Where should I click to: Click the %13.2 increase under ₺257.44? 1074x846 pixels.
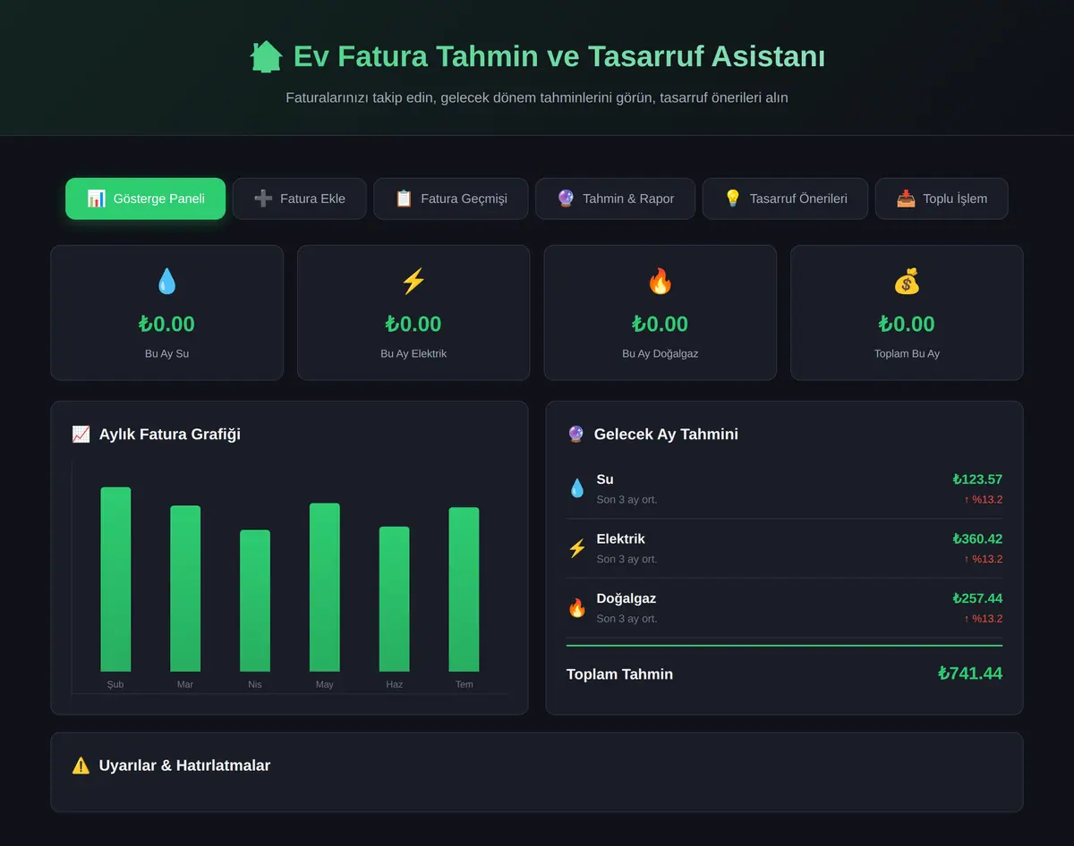(x=983, y=619)
